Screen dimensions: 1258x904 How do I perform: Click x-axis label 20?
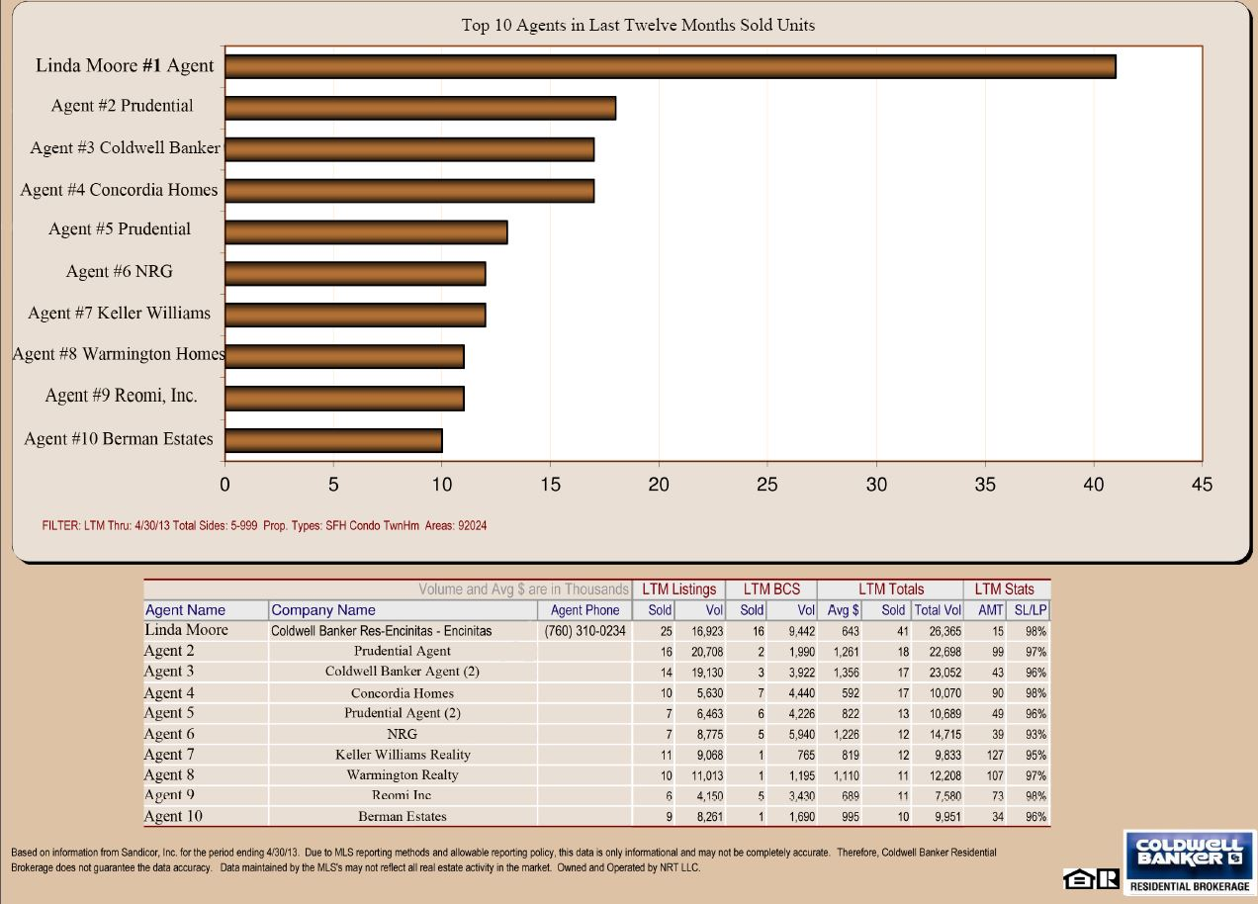(659, 485)
